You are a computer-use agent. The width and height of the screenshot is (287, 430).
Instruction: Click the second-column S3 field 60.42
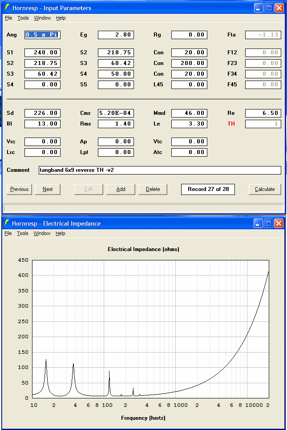[x=116, y=63]
